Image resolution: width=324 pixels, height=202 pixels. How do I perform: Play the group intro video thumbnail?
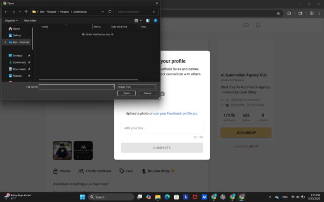coord(63,150)
